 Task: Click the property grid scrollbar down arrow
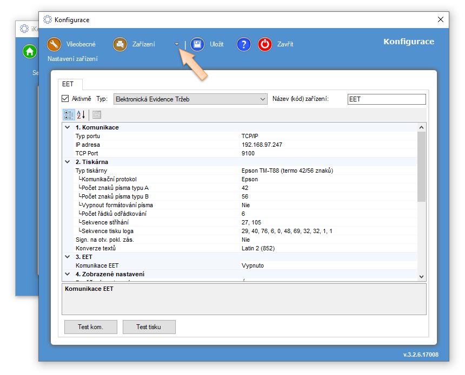422,276
